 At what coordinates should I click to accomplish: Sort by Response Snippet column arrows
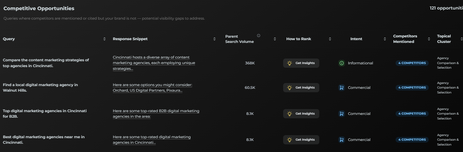click(x=214, y=39)
